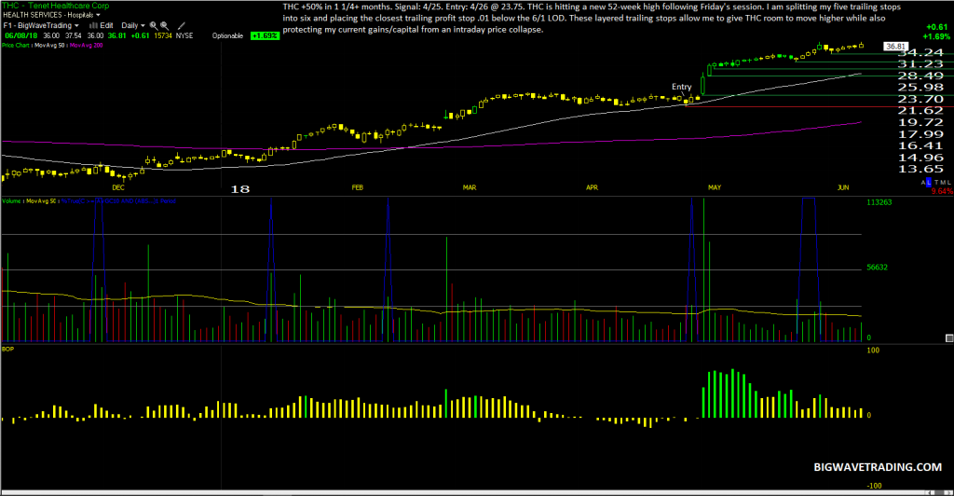954x496 pixels.
Task: Click the 36.81 closing price in data row
Action: [116, 36]
